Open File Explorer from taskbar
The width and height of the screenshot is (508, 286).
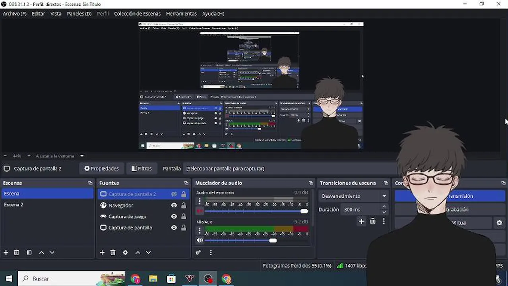pyautogui.click(x=153, y=279)
